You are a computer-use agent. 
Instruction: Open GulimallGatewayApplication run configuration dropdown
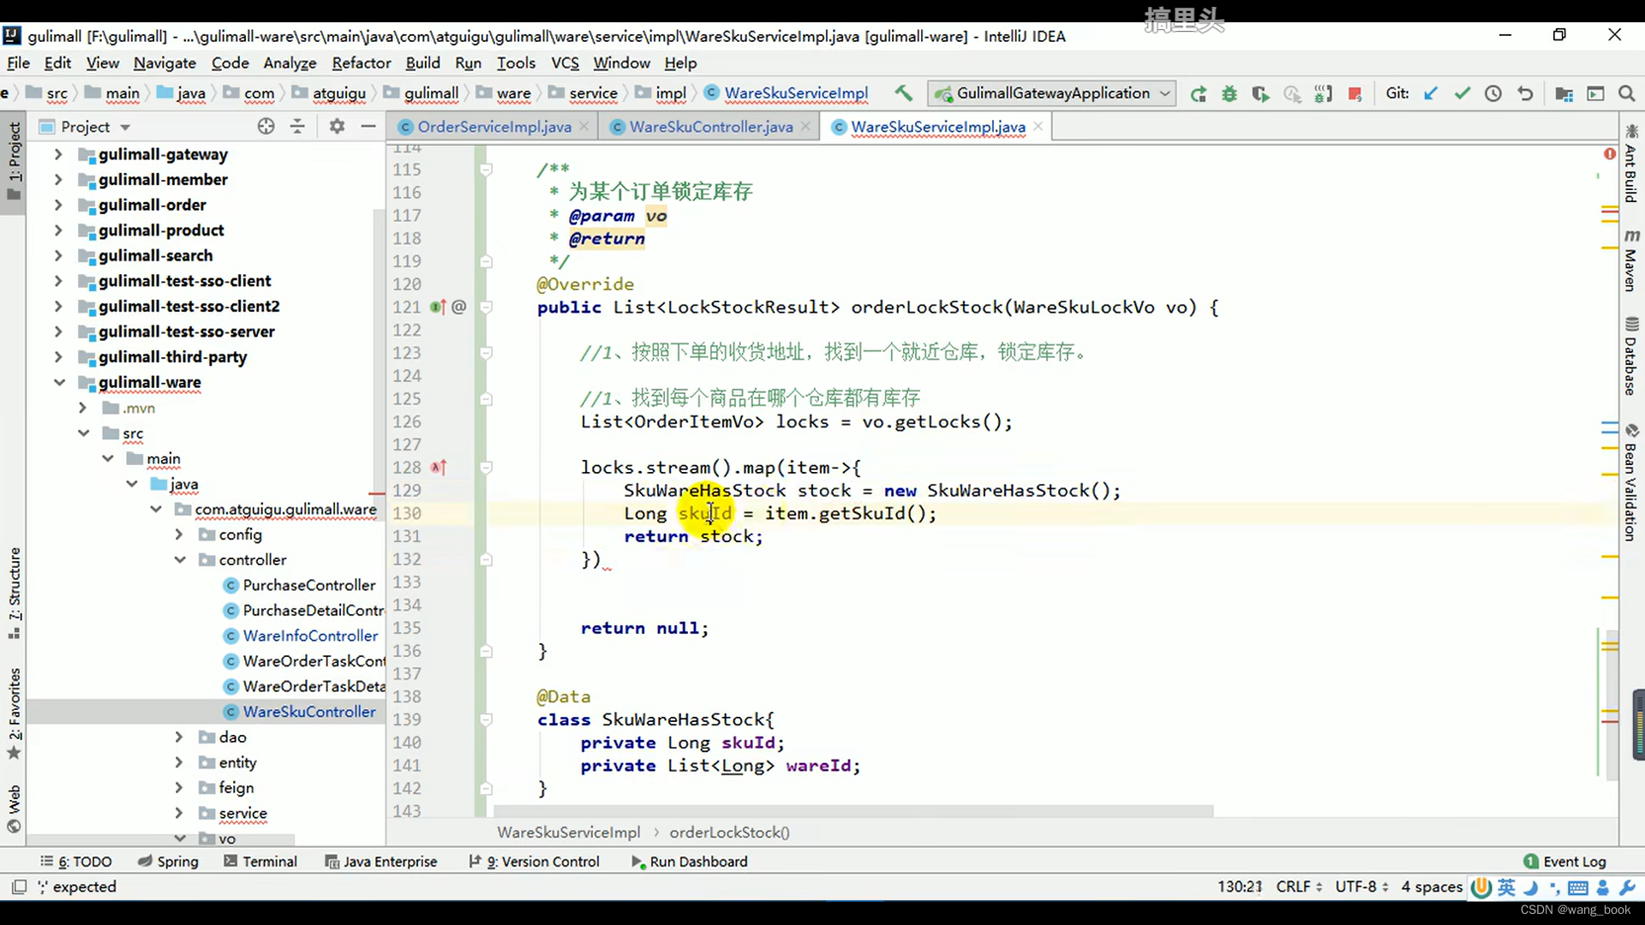tap(1053, 93)
